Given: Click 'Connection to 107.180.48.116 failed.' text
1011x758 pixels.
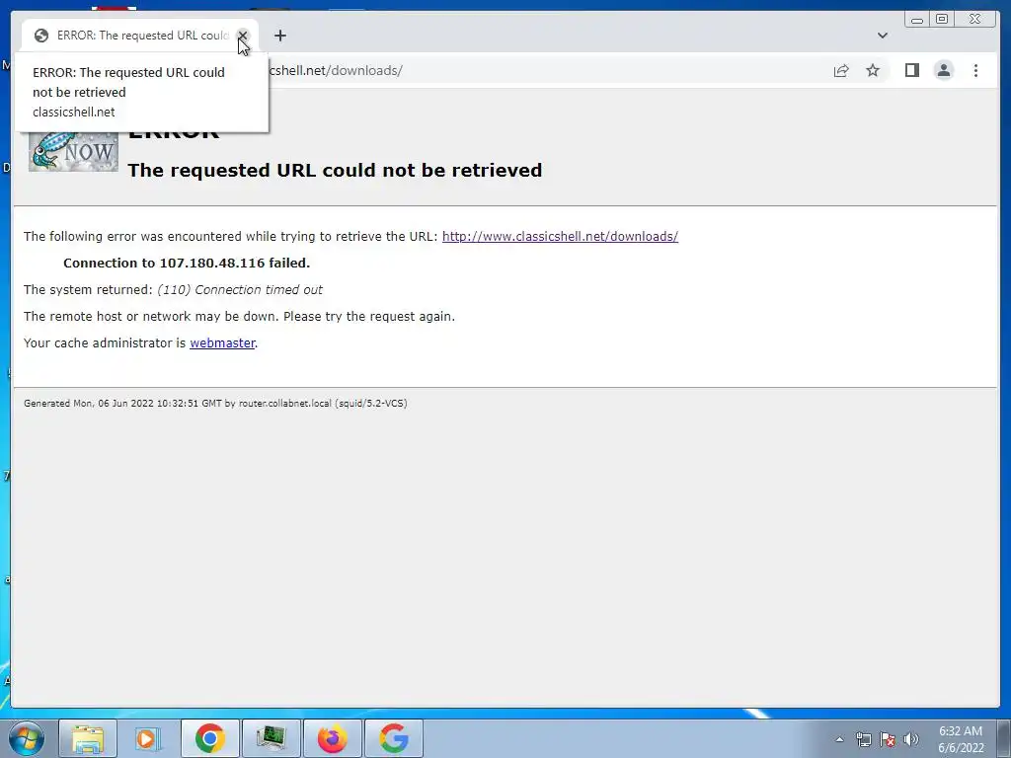Looking at the screenshot, I should 187,263.
